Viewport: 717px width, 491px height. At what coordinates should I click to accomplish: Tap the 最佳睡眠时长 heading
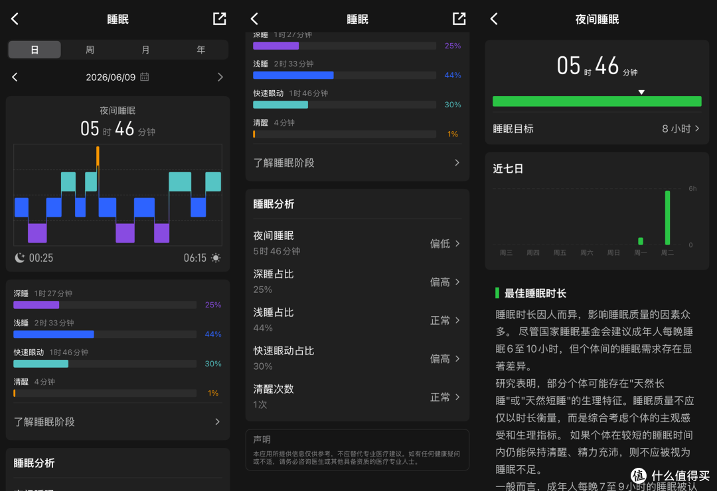tap(535, 294)
